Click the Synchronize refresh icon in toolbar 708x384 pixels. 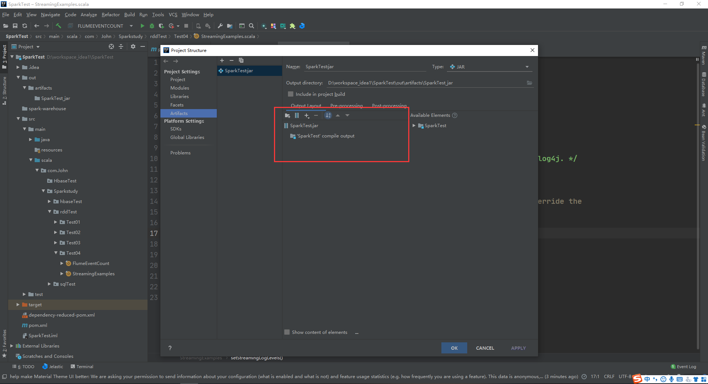[25, 26]
